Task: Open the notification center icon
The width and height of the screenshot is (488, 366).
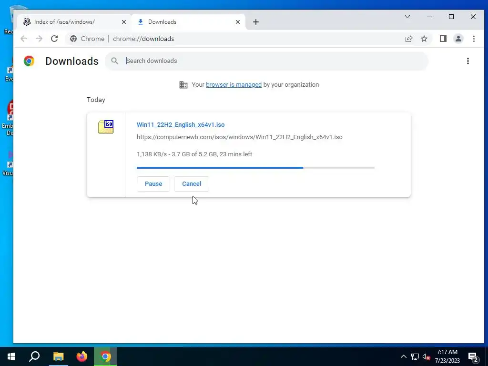Action: click(x=473, y=357)
